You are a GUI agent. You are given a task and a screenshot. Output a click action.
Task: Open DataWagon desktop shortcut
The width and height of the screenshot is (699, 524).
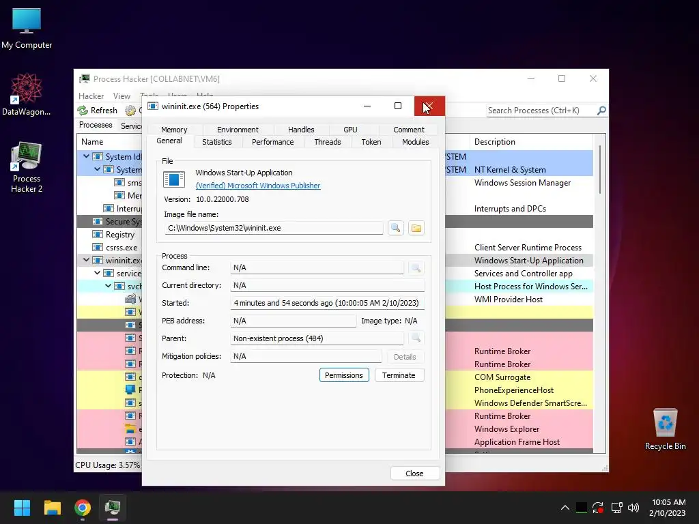click(x=27, y=94)
